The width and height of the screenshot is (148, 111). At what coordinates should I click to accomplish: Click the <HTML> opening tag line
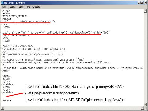coord(6,11)
